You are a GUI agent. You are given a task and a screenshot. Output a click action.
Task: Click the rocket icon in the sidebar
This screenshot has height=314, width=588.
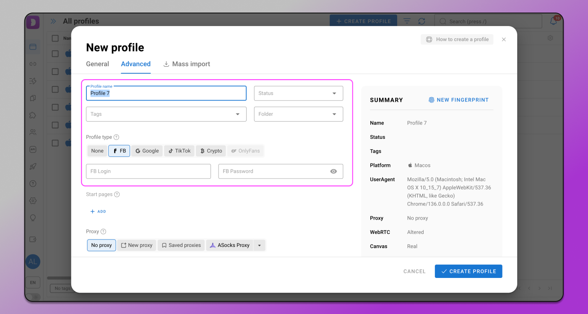tap(33, 166)
